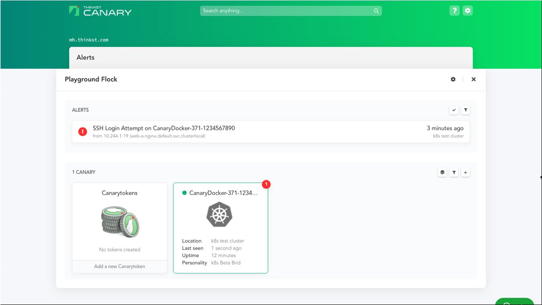Click the Canarytokens coin stack image

point(120,221)
